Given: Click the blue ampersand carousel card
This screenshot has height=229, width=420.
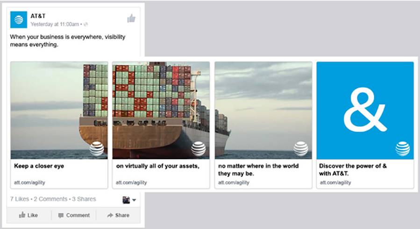Looking at the screenshot, I should (x=365, y=111).
